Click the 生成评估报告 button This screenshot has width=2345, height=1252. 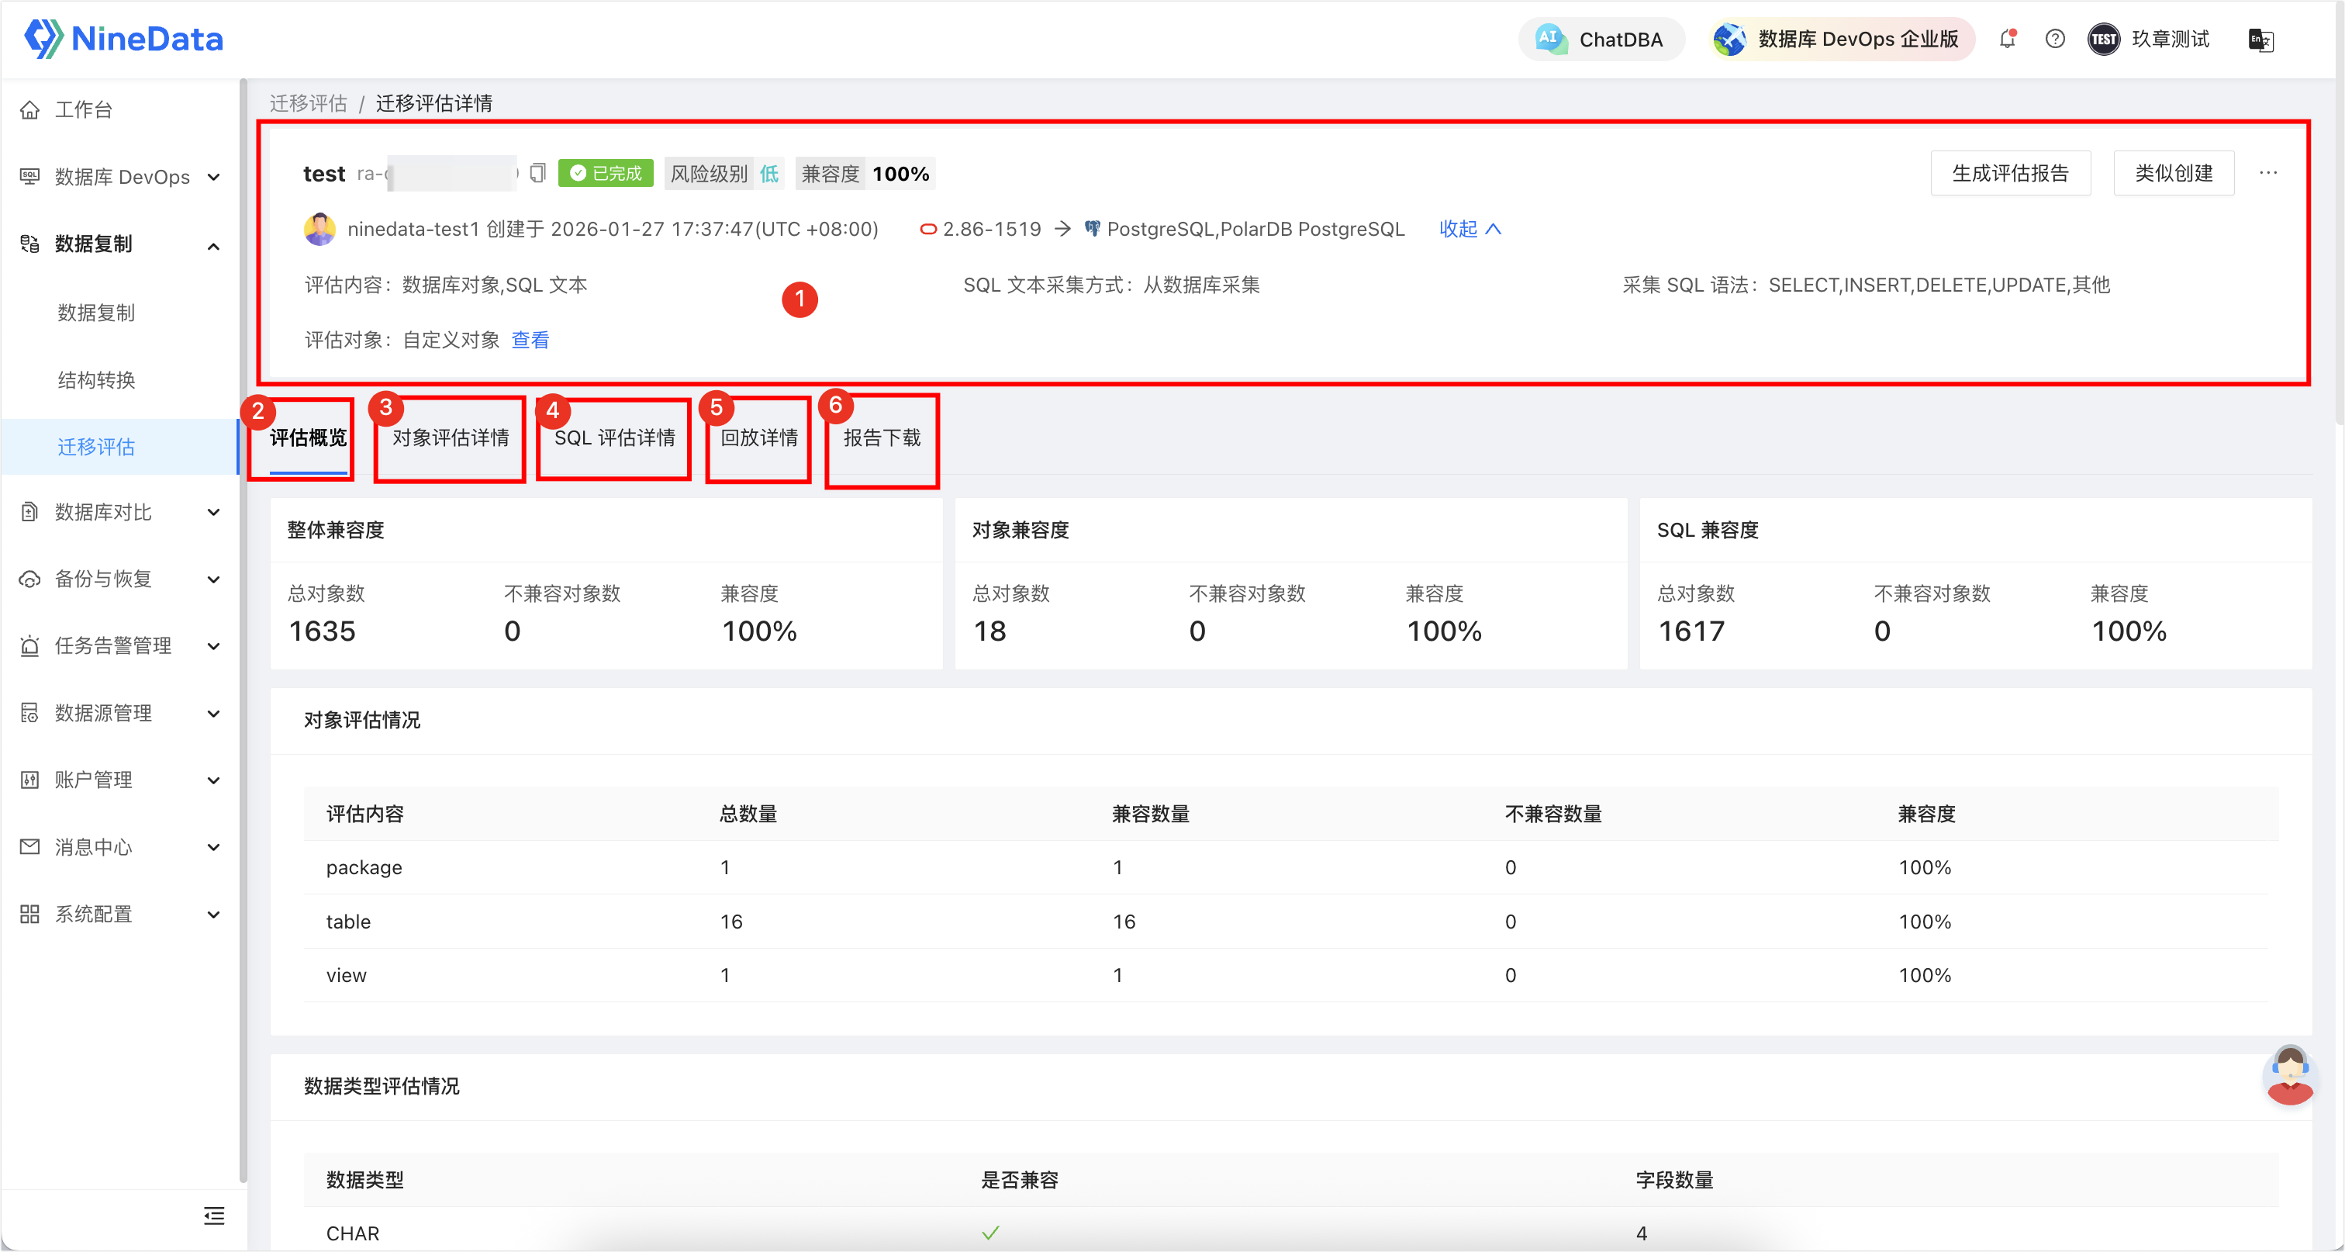[x=2009, y=173]
